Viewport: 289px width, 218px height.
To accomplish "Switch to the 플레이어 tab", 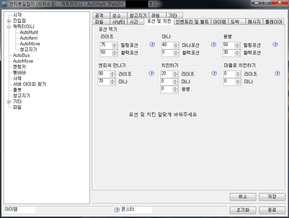I will [274, 22].
